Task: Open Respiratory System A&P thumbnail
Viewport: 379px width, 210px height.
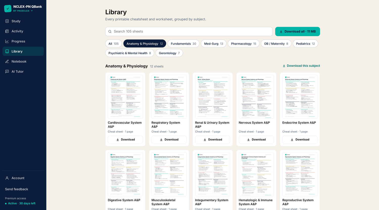Action: tap(169, 97)
